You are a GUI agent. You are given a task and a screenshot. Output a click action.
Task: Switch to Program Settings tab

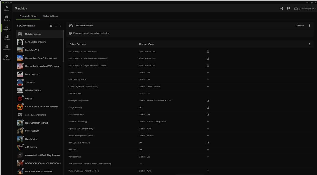coord(28,16)
